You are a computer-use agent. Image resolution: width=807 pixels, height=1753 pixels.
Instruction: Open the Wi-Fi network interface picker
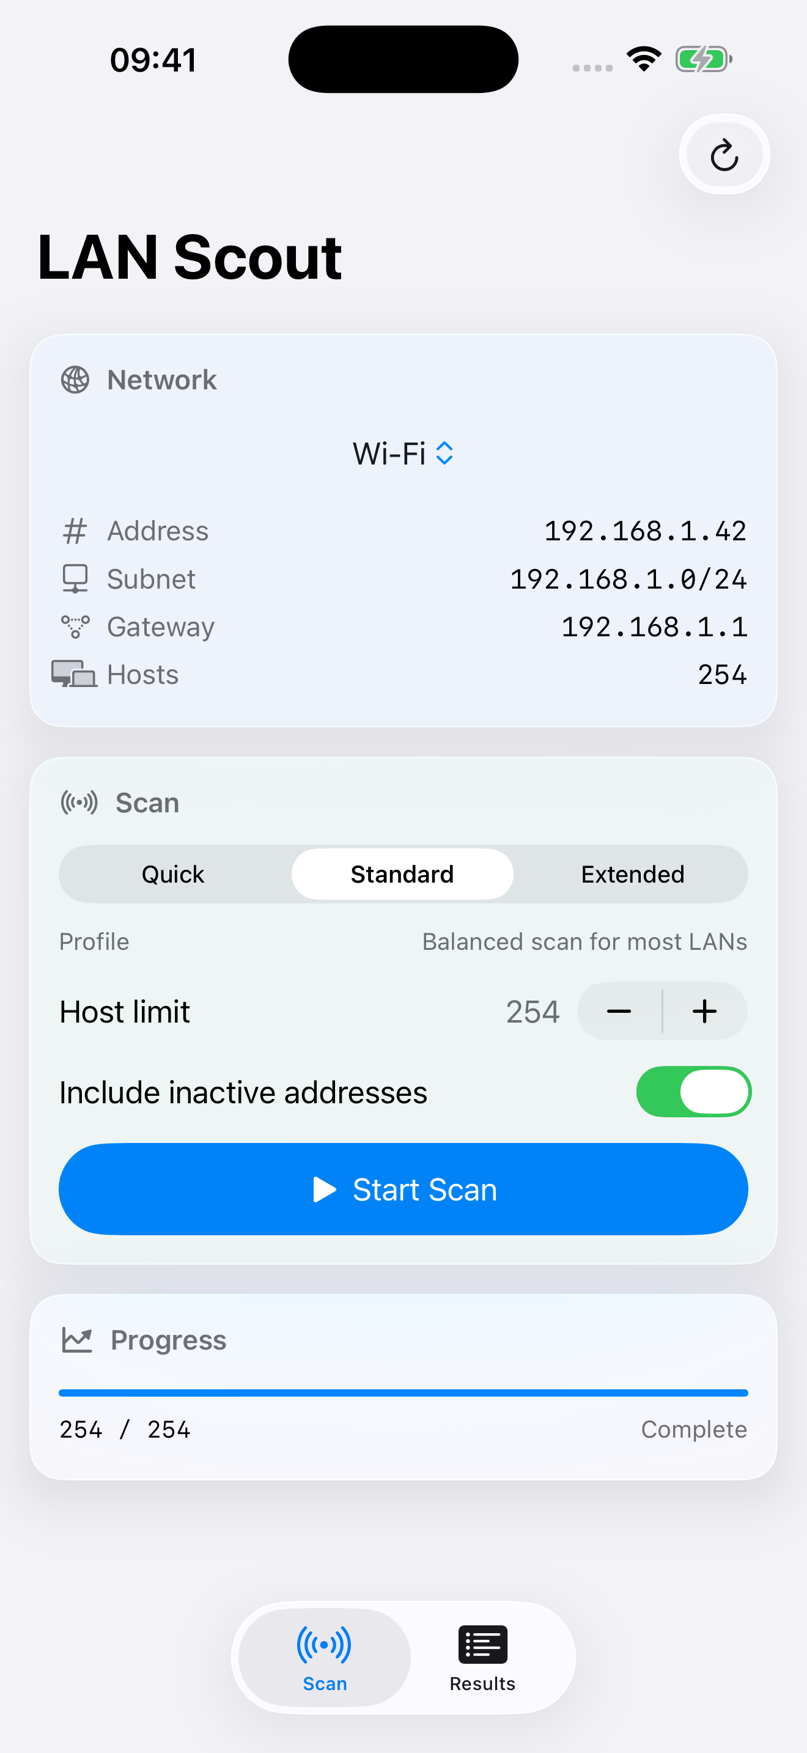pos(403,453)
